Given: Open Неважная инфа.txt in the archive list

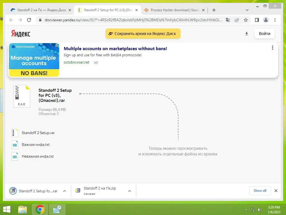Looking at the screenshot, I should 38,156.
